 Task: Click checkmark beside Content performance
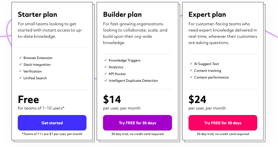(x=191, y=77)
